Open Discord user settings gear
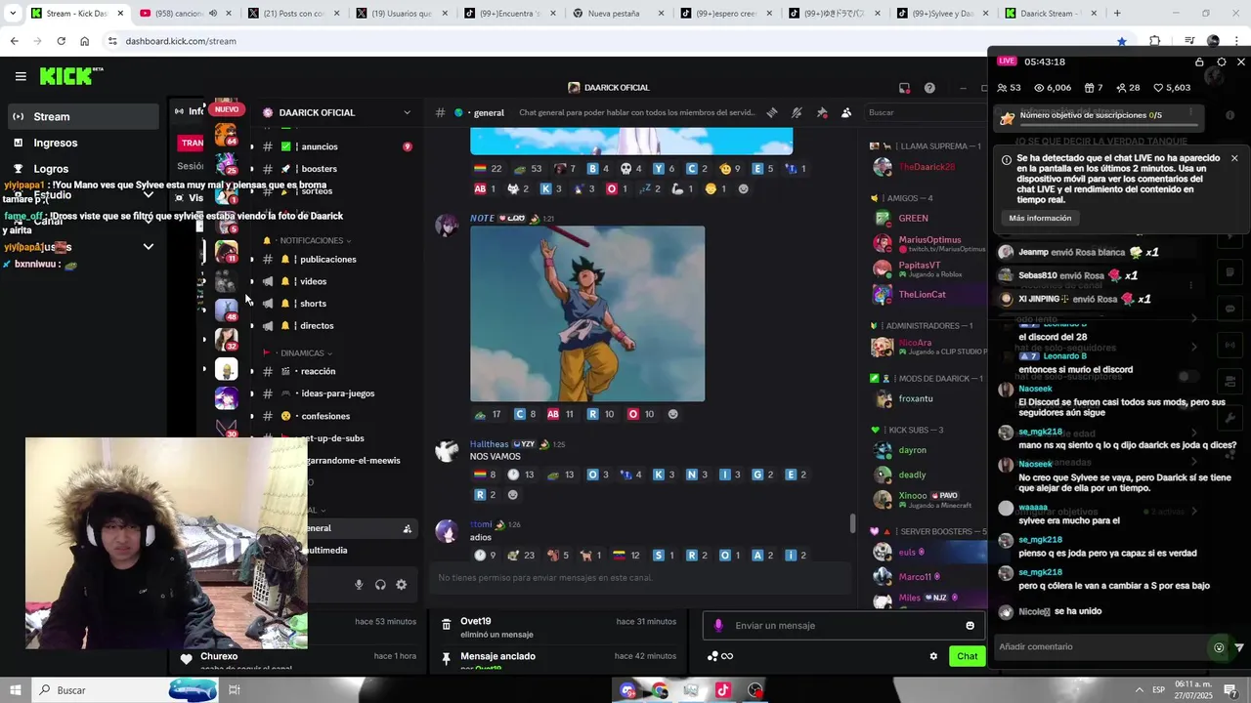 401,585
